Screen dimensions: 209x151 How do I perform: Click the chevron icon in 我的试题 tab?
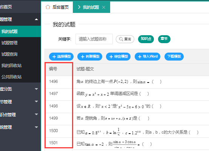(x=79, y=7)
